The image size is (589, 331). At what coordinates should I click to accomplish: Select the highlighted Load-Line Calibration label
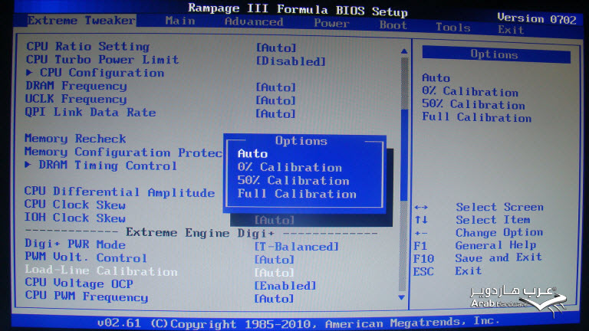tap(101, 270)
